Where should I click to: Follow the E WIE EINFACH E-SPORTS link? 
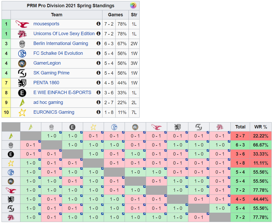[62, 93]
